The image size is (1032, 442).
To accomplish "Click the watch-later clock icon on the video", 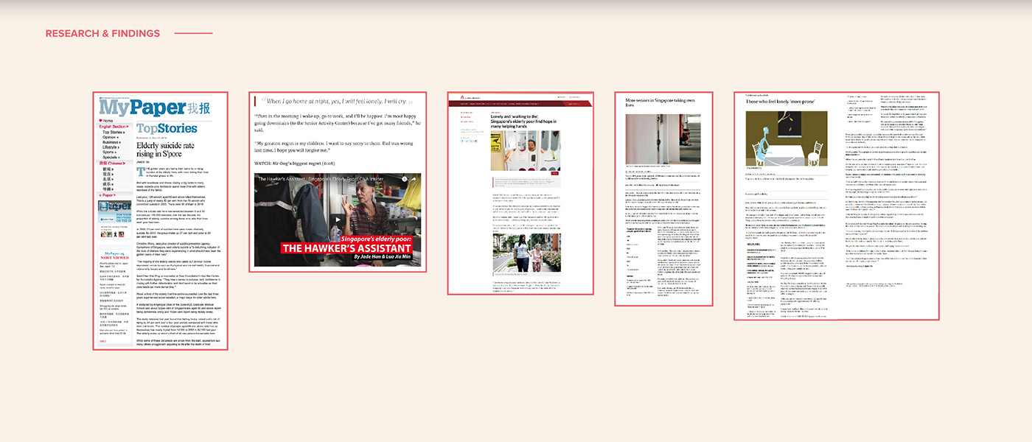I will pyautogui.click(x=403, y=179).
